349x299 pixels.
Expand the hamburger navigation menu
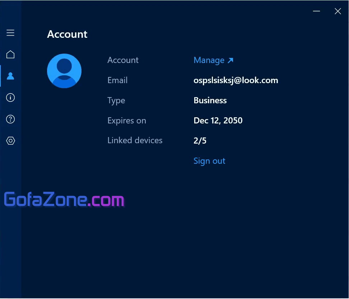10,33
